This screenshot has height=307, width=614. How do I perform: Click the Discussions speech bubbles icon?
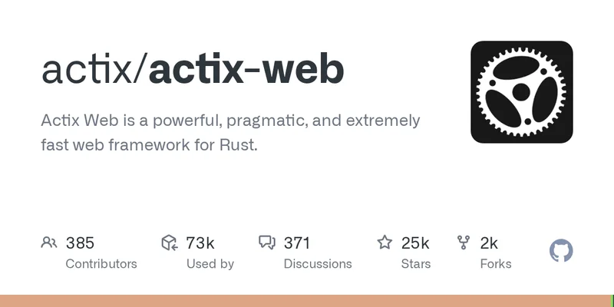[267, 243]
